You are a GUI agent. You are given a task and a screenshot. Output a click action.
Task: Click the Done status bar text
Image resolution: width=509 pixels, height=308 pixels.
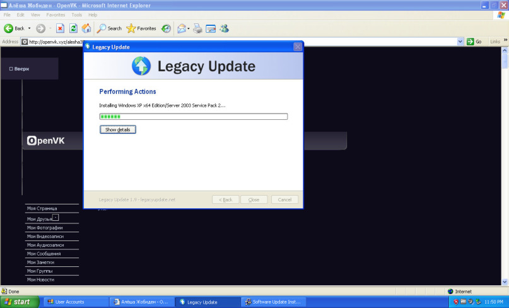click(x=14, y=292)
